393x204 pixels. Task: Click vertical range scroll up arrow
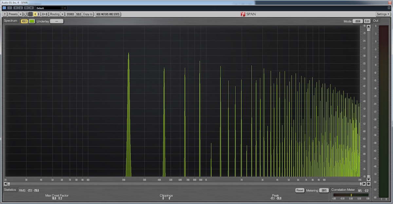(x=368, y=26)
